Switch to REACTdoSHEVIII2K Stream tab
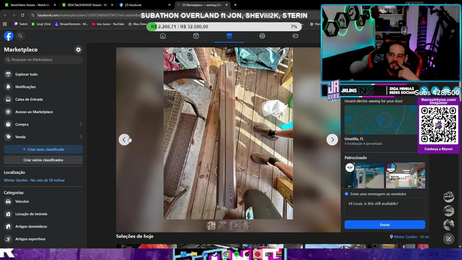This screenshot has width=462, height=260. (88, 5)
